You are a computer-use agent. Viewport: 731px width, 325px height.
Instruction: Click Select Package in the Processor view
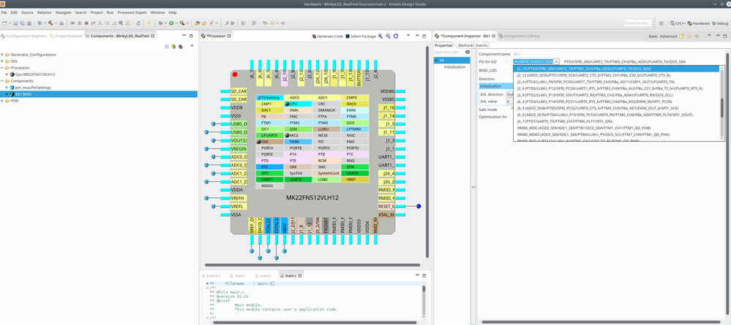click(361, 36)
